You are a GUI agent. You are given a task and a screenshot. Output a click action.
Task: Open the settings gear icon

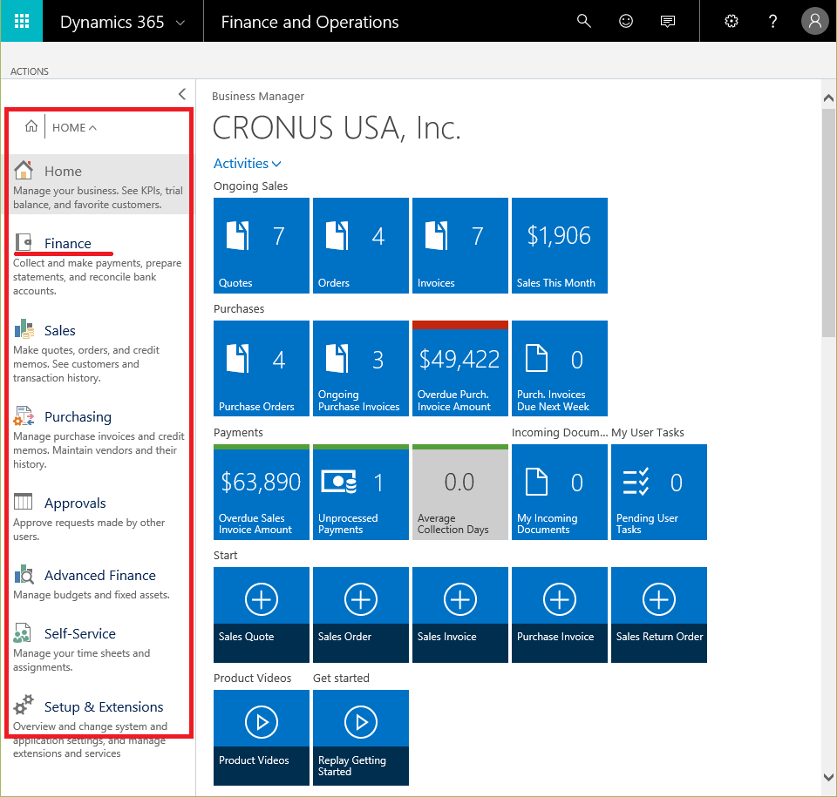point(732,21)
